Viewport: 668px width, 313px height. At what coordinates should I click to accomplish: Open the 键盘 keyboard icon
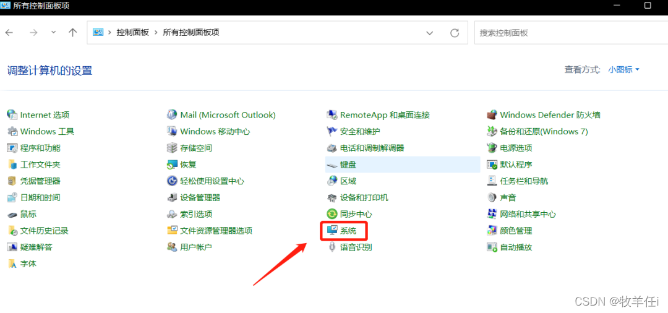332,165
